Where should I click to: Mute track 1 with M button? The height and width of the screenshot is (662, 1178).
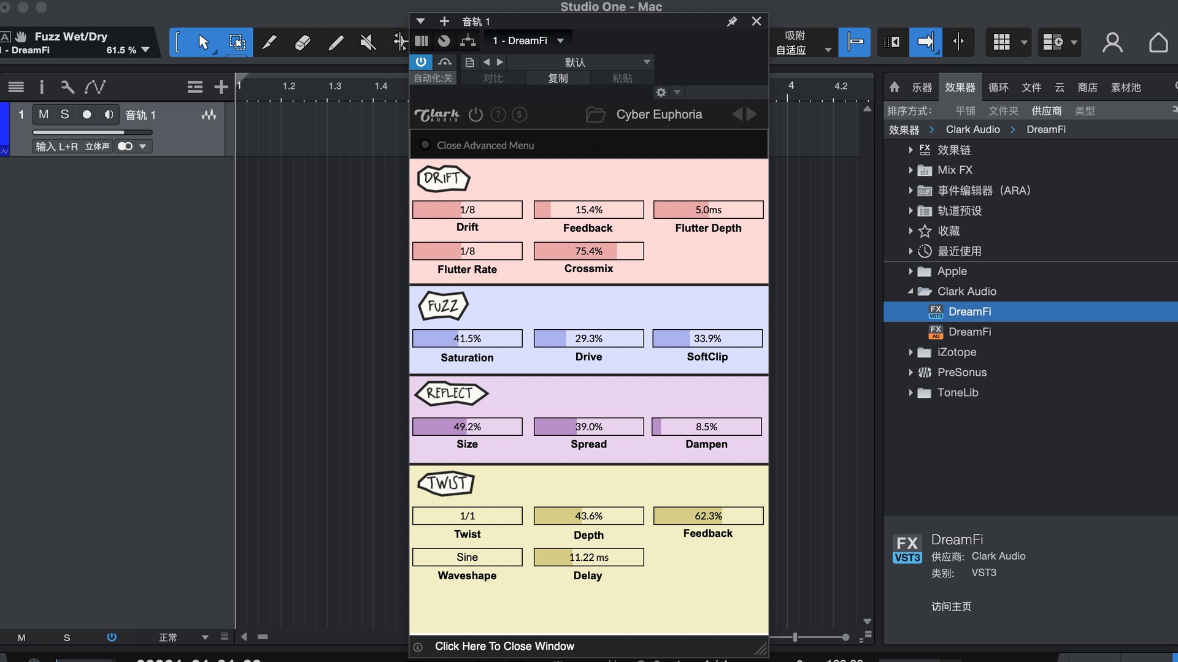[43, 115]
